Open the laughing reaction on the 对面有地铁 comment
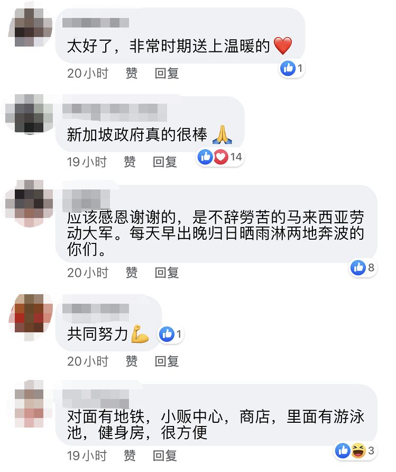The height and width of the screenshot is (472, 396). click(358, 451)
